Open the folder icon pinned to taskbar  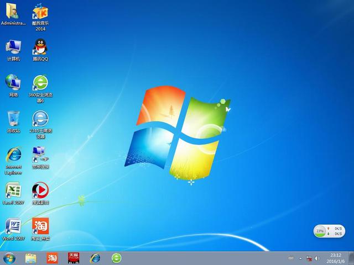click(x=31, y=258)
